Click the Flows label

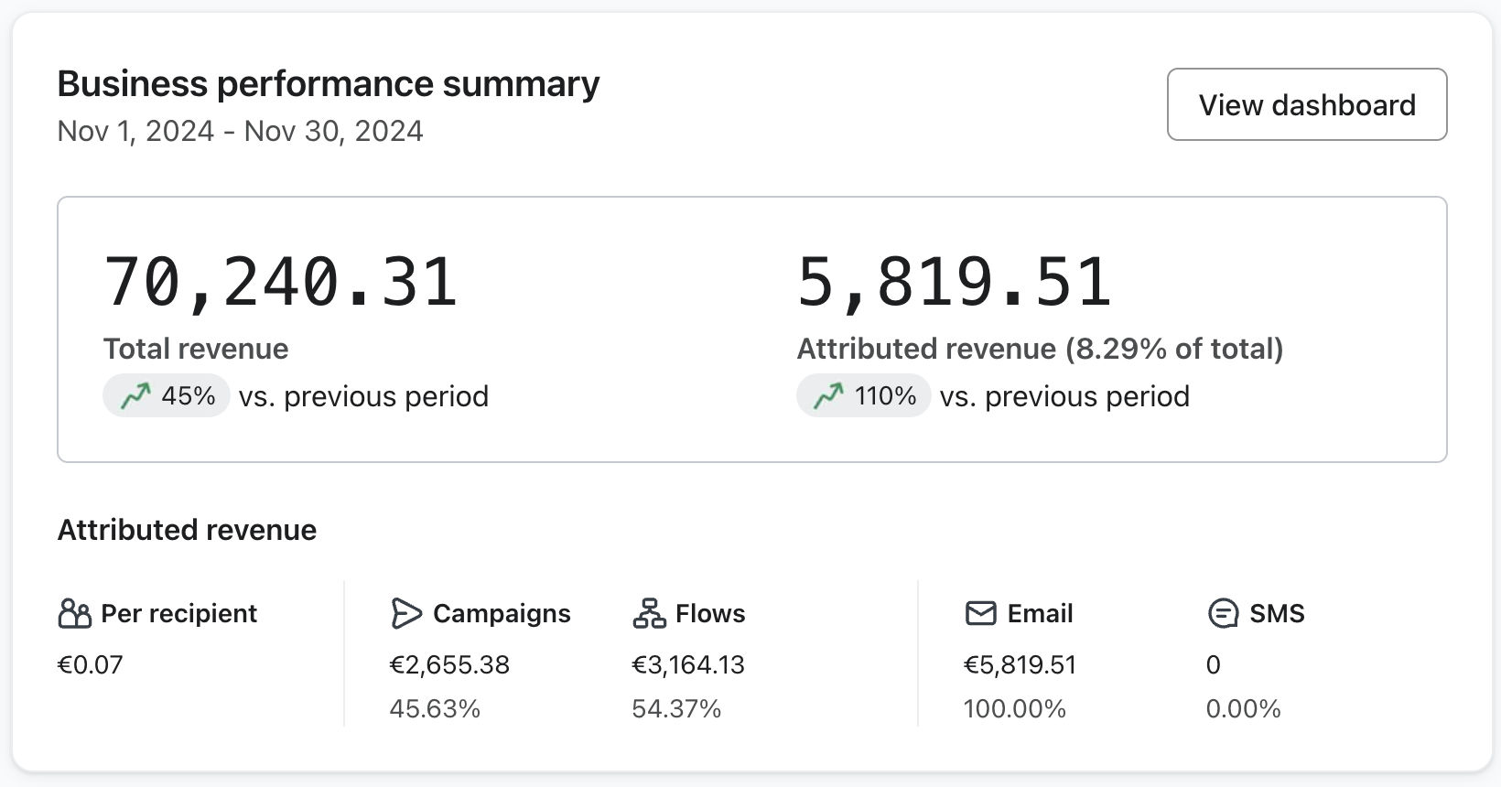click(710, 613)
